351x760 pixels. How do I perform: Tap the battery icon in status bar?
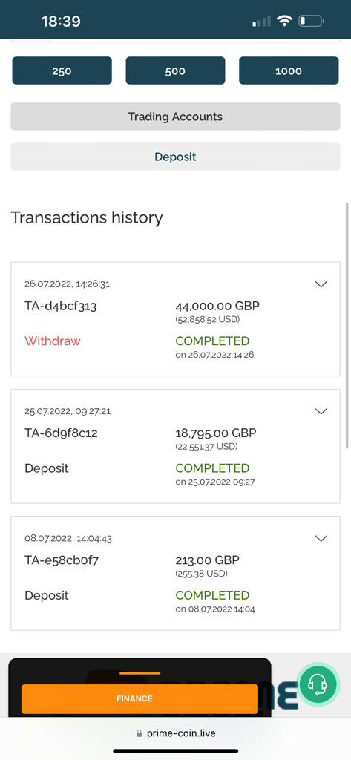click(x=311, y=21)
